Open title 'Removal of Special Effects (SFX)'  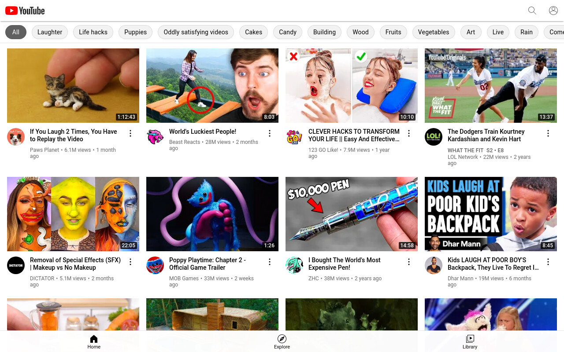[75, 264]
